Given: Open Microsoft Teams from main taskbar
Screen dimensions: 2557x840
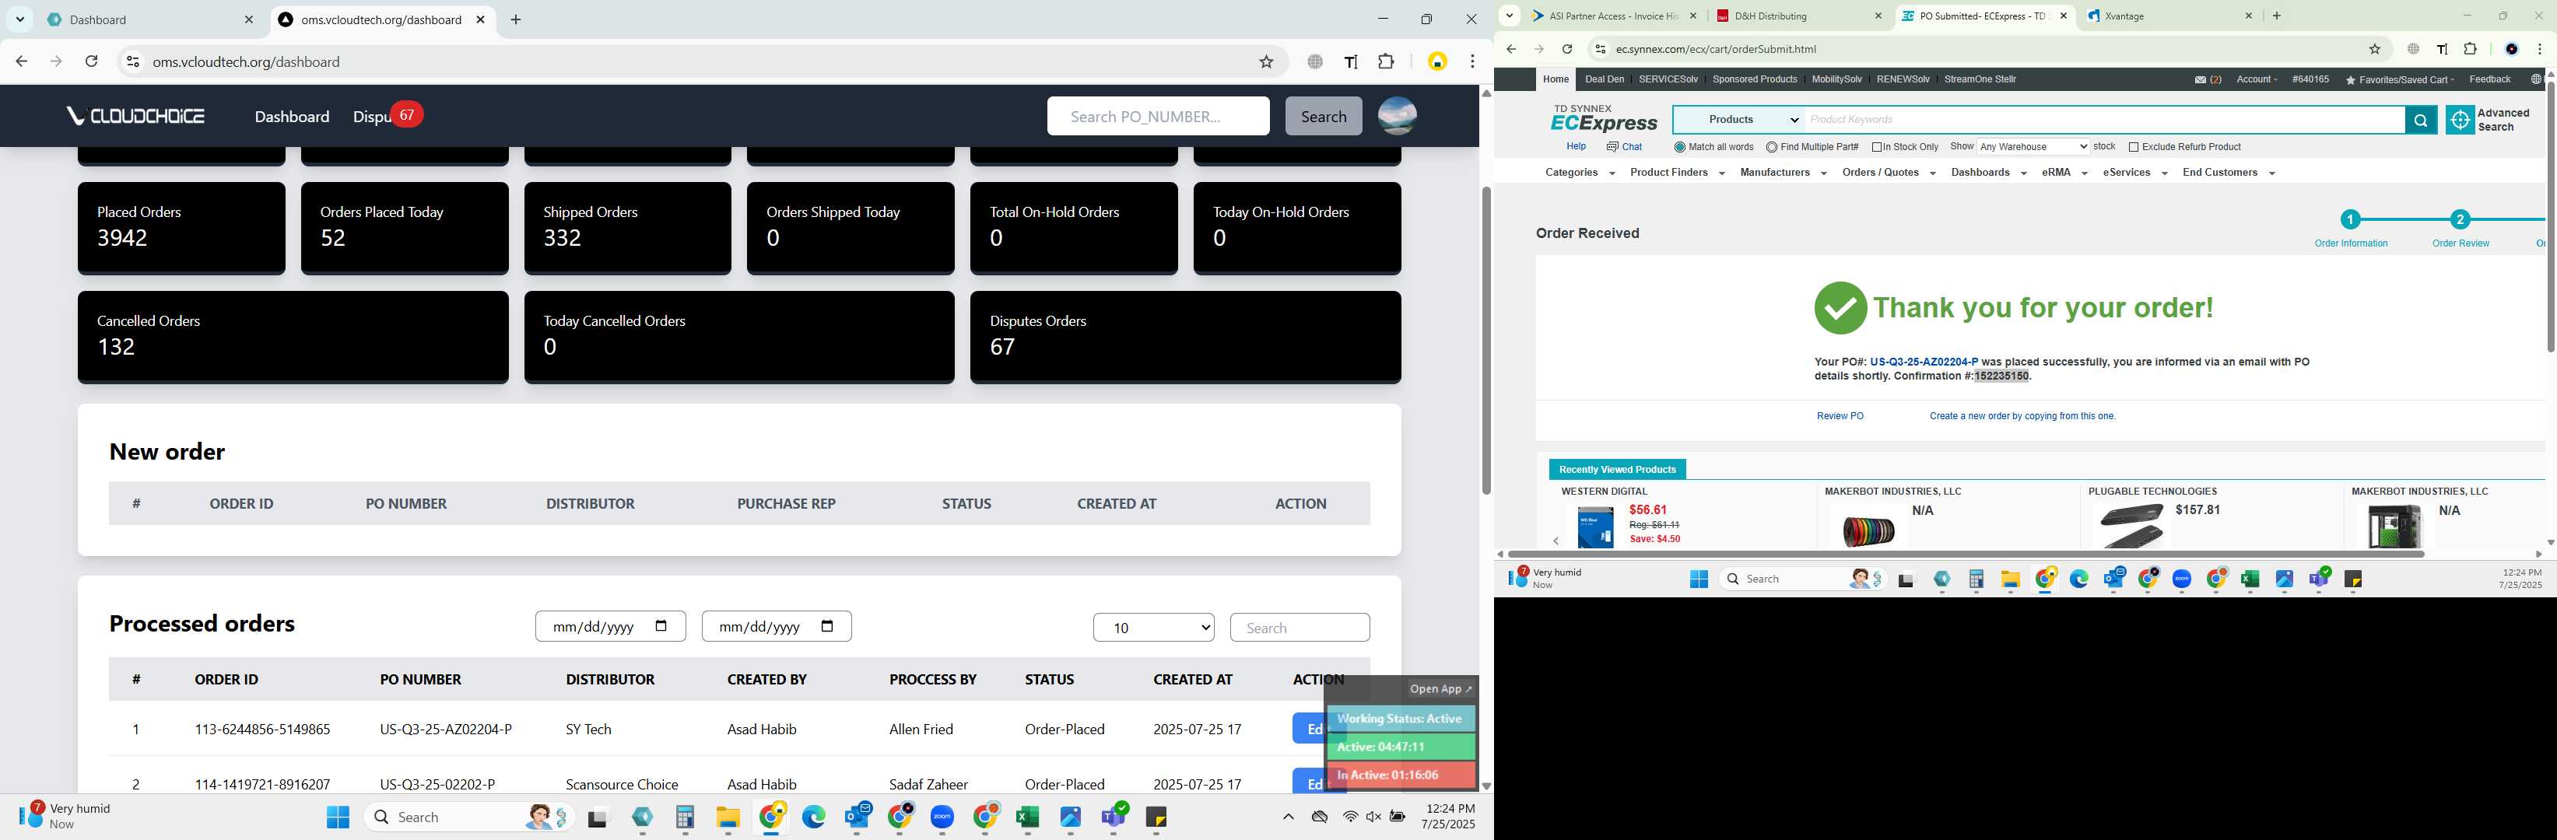Looking at the screenshot, I should (1114, 817).
